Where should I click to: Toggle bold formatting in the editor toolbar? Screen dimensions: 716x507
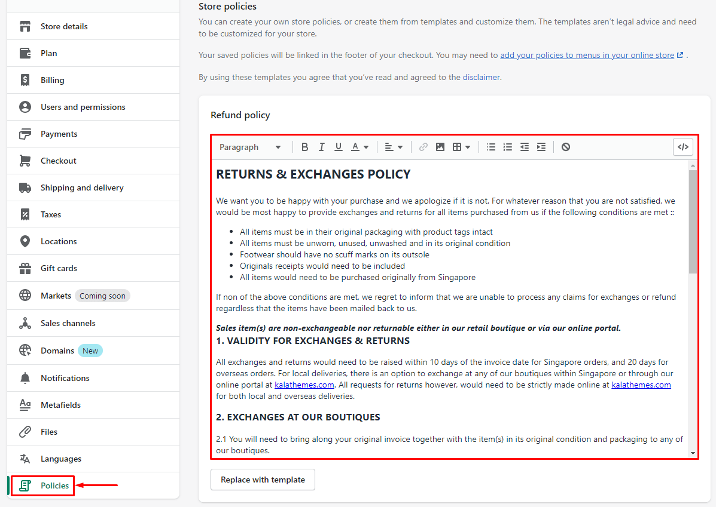point(305,147)
